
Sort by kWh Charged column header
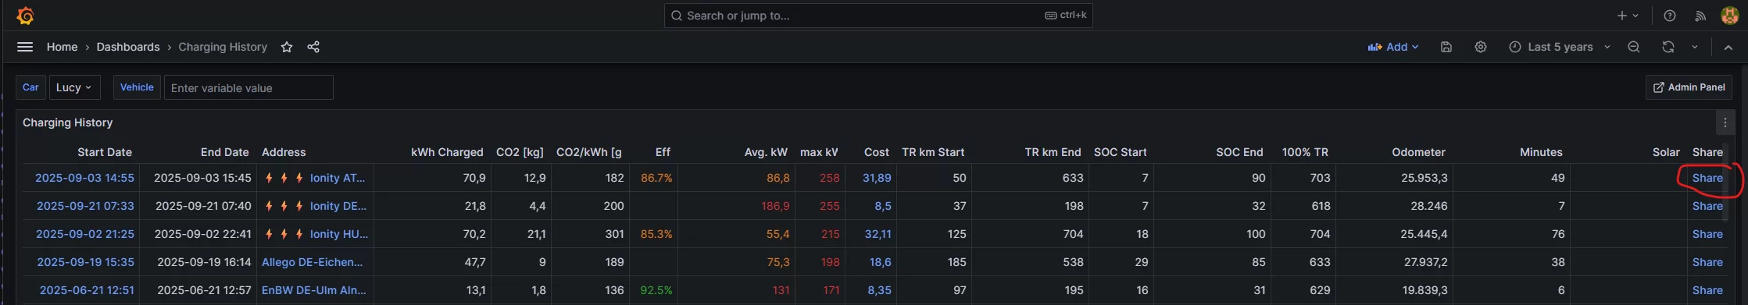447,152
